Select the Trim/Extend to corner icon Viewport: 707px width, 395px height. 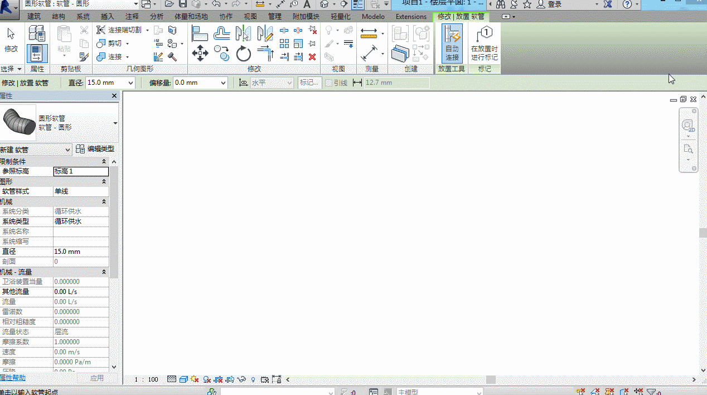(265, 54)
